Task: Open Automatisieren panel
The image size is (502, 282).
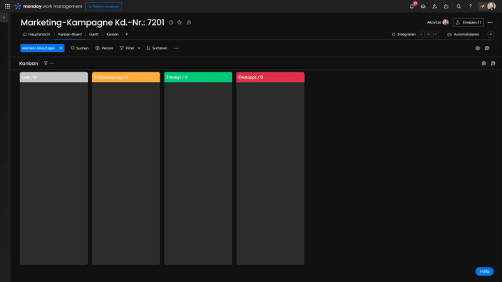Action: point(463,34)
